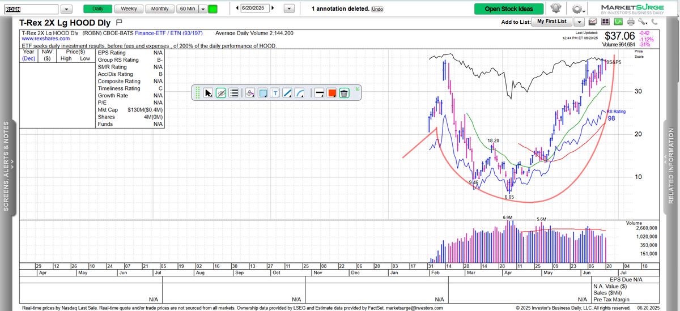Select the highlighter marker tool

pos(249,93)
